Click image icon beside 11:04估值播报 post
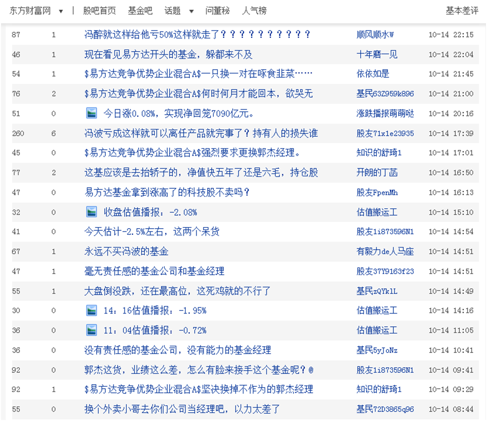The image size is (487, 421). pos(91,330)
